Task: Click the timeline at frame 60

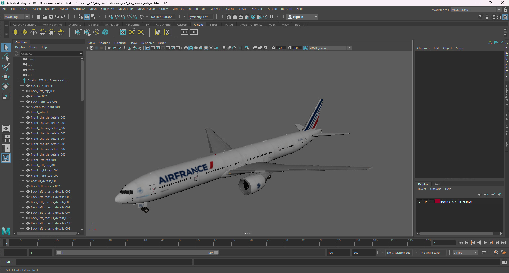Action: pyautogui.click(x=216, y=243)
